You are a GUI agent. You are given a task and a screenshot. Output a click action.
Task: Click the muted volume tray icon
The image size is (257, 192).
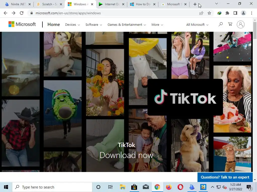pos(224,187)
